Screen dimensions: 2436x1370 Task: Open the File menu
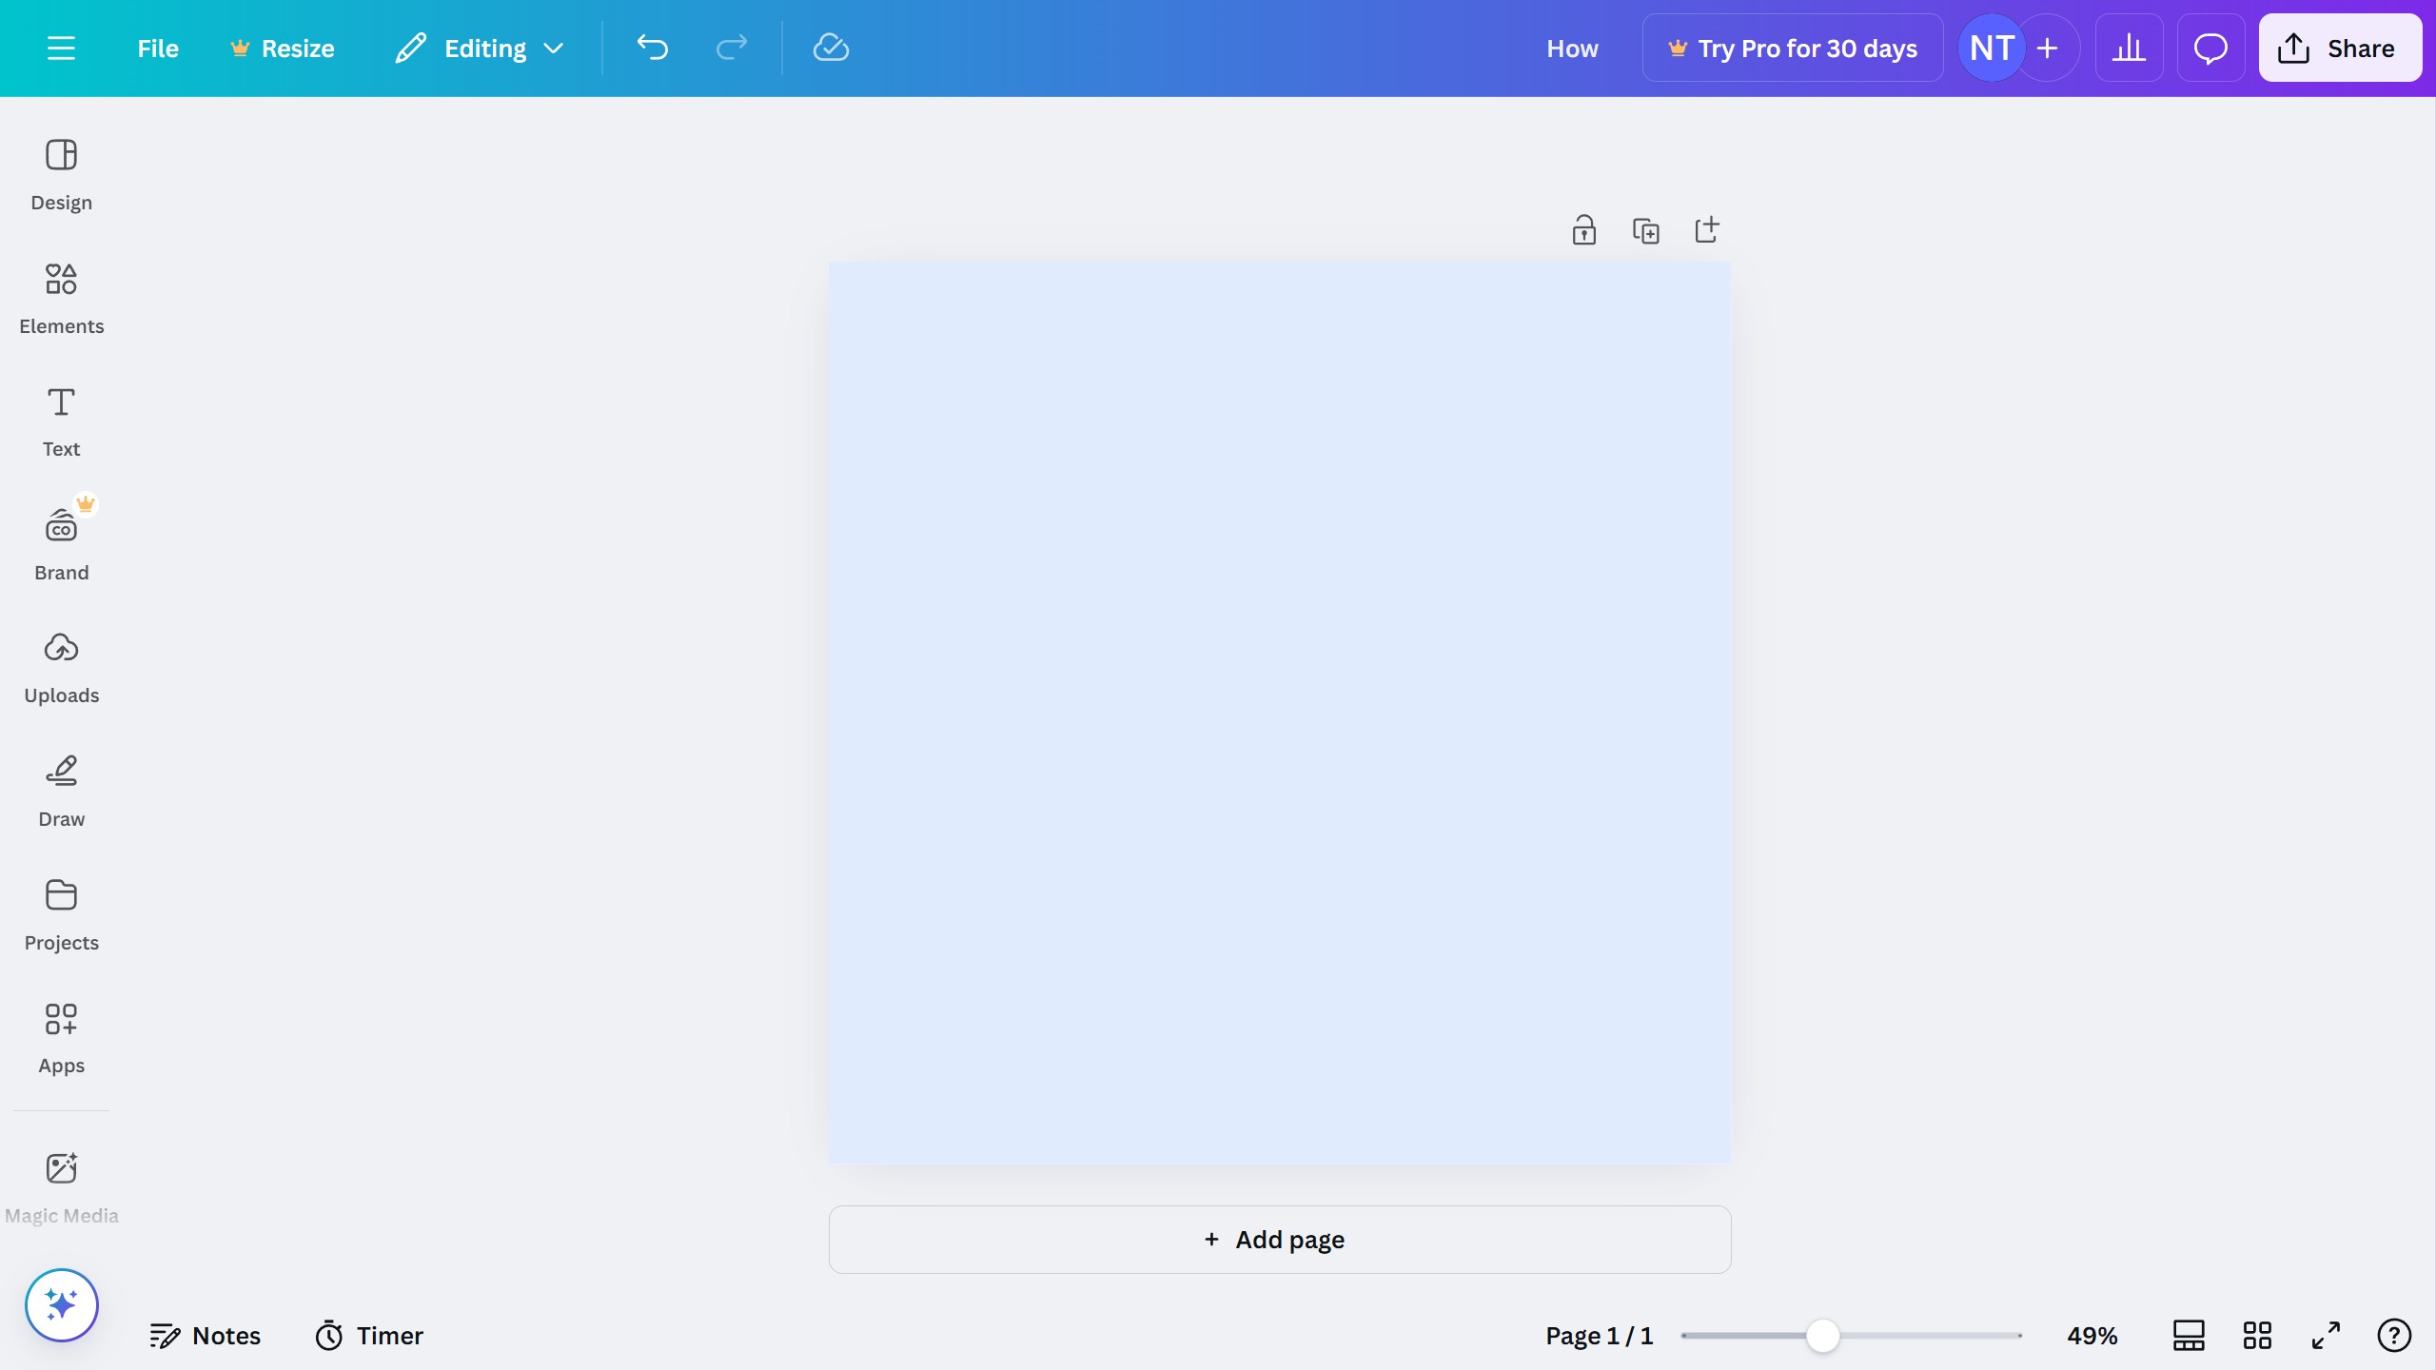tap(158, 48)
